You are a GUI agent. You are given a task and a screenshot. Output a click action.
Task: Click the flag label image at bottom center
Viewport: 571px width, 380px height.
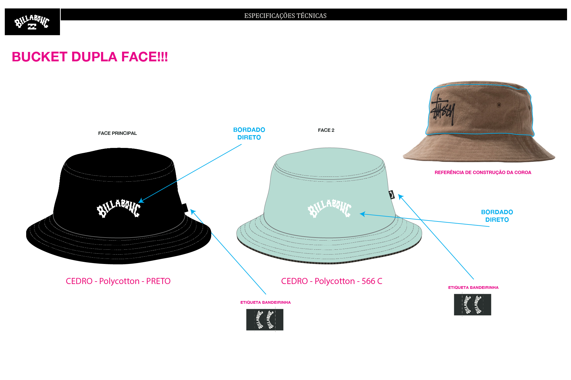click(265, 320)
